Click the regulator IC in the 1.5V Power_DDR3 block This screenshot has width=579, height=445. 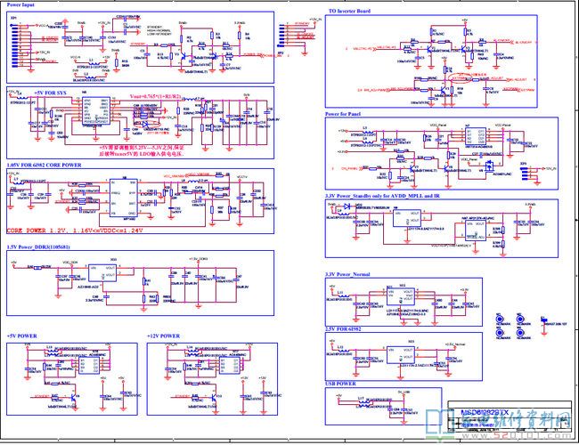click(102, 272)
